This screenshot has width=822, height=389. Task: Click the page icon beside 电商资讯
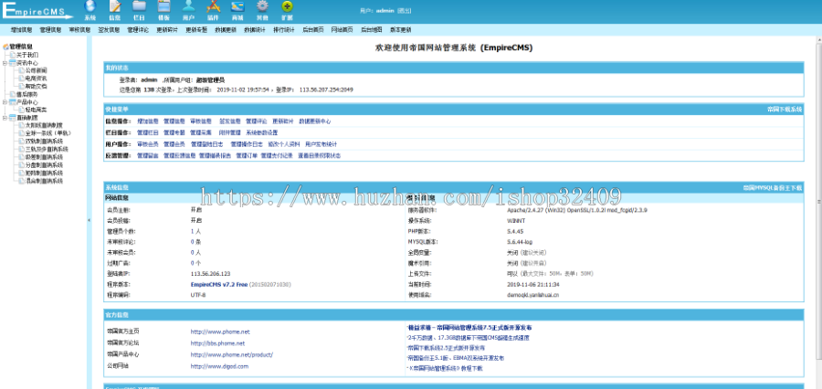pyautogui.click(x=22, y=79)
